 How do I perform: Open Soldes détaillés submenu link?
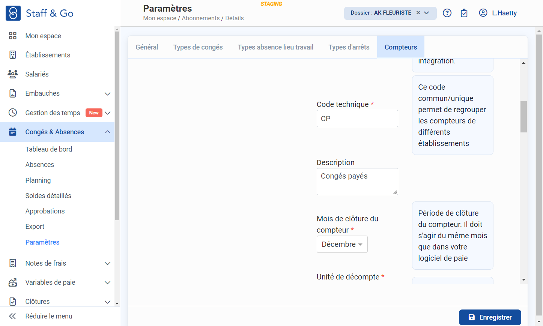point(48,196)
